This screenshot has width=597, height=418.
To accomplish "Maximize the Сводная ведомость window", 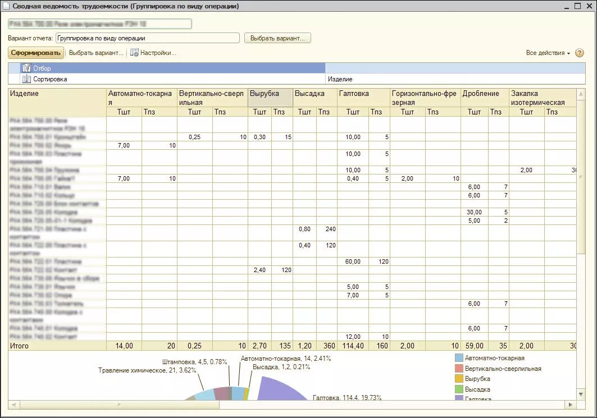I will tap(577, 6).
